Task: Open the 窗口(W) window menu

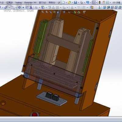Action: coord(42,2)
